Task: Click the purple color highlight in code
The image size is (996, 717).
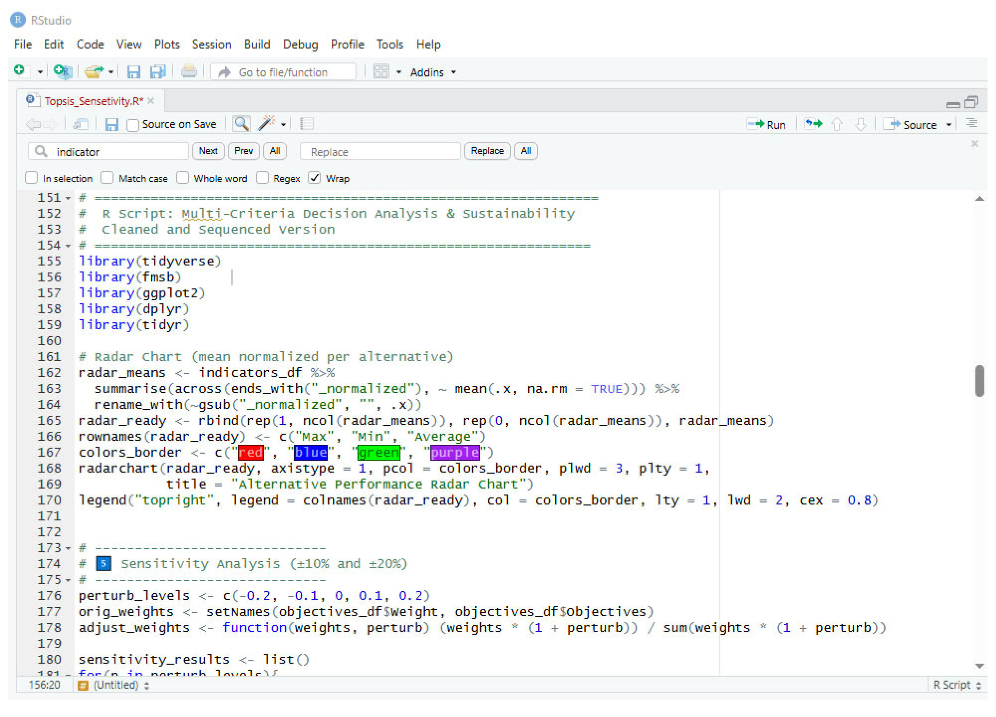Action: pyautogui.click(x=455, y=452)
